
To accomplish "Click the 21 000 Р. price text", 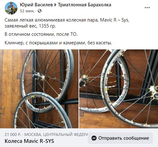I will [13, 135].
